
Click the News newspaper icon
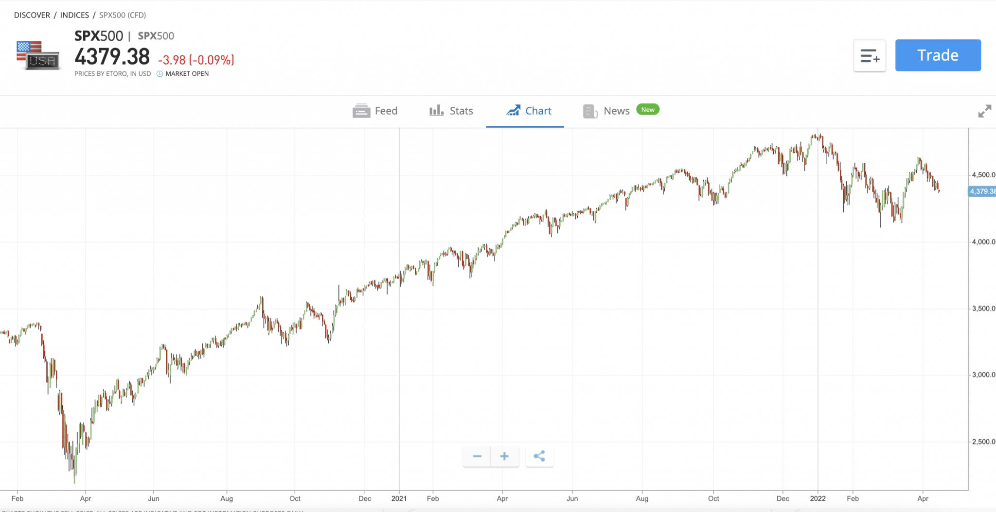pos(590,111)
